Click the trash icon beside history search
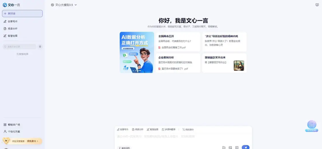Image resolution: width=322 pixels, height=149 pixels. (x=40, y=47)
